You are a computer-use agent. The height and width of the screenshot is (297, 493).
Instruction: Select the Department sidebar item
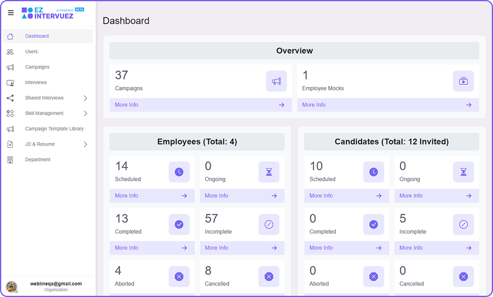pos(37,159)
